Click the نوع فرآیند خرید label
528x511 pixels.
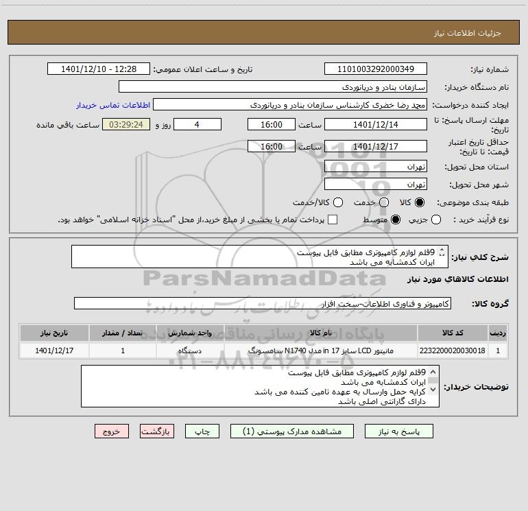pos(481,219)
